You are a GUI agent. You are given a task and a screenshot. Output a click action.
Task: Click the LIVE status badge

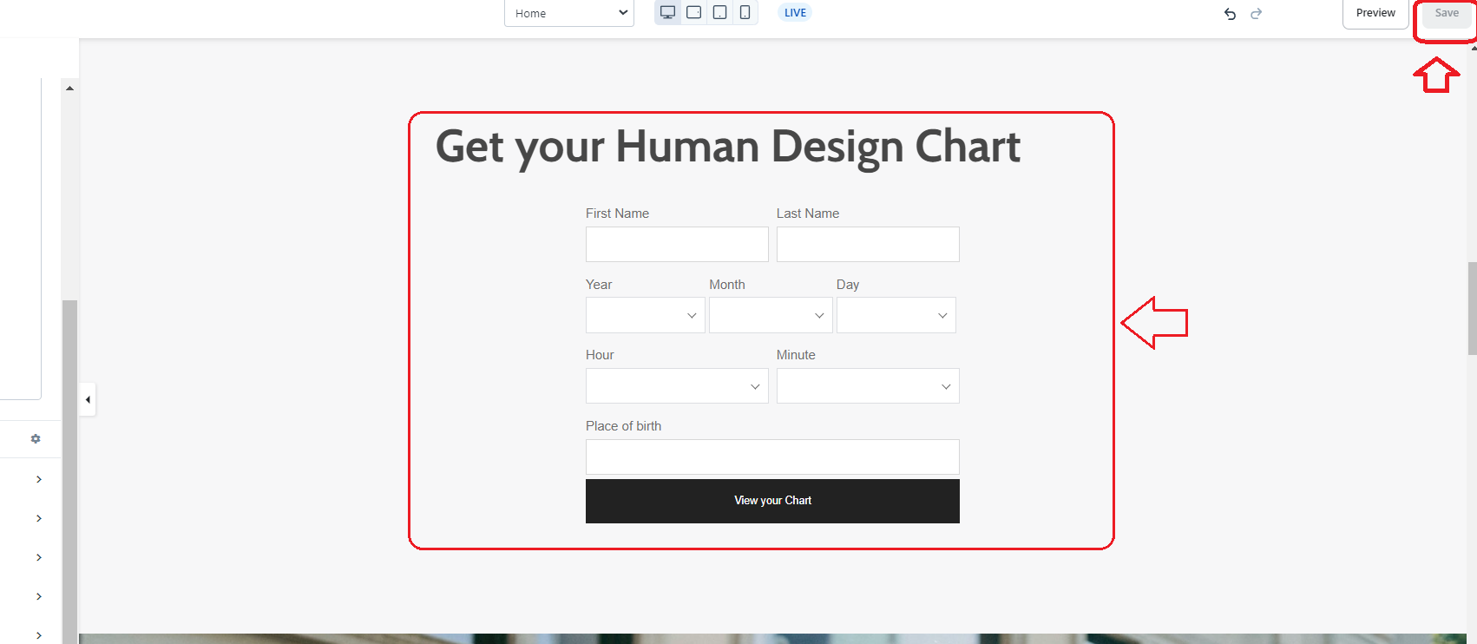[795, 12]
